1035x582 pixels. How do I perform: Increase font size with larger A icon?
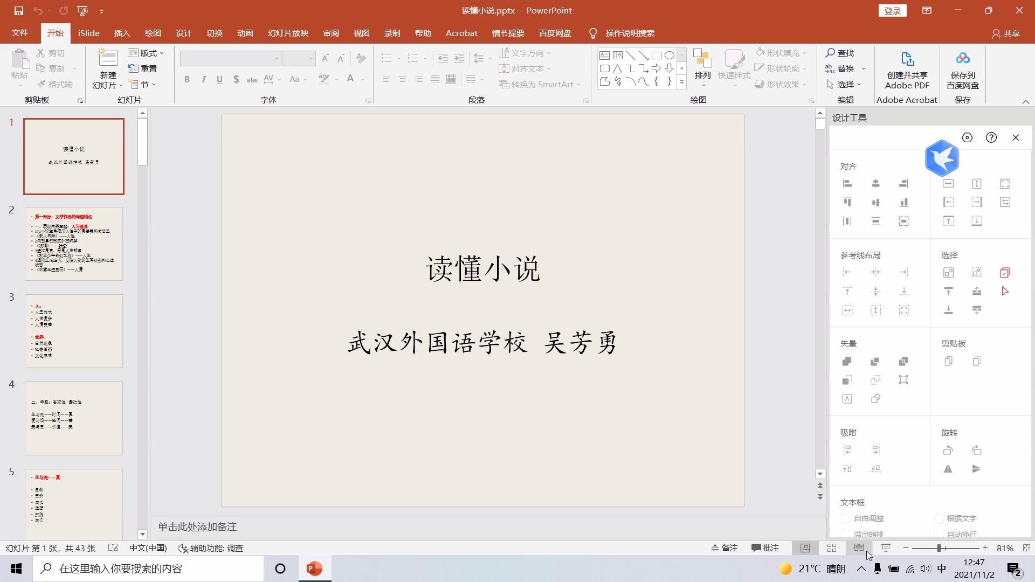point(325,58)
